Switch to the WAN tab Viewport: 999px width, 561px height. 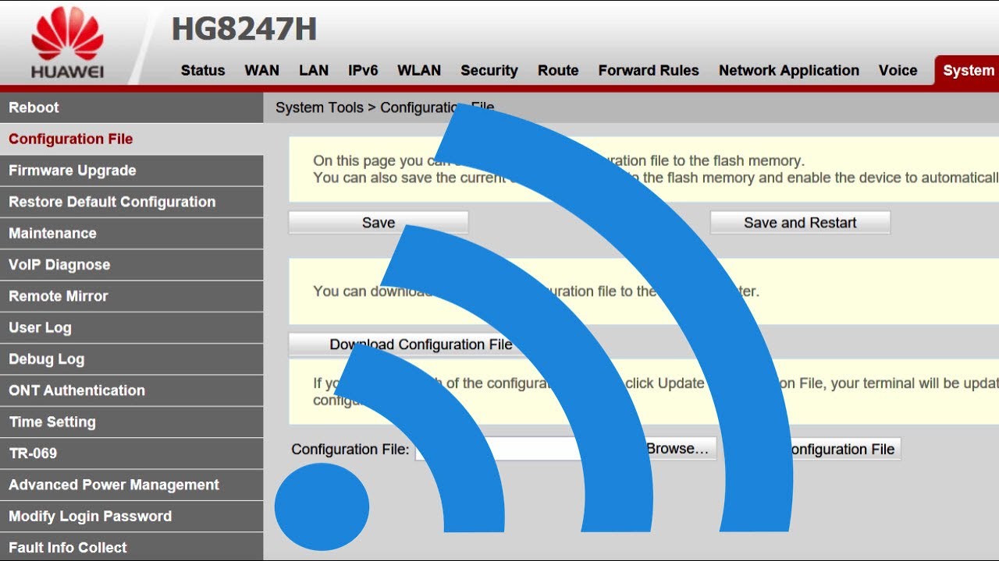(x=262, y=70)
